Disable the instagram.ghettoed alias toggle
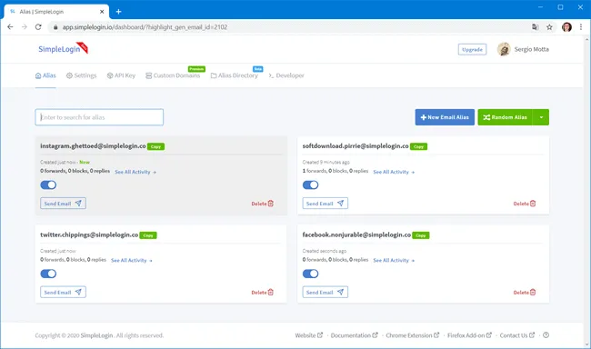 pos(48,184)
